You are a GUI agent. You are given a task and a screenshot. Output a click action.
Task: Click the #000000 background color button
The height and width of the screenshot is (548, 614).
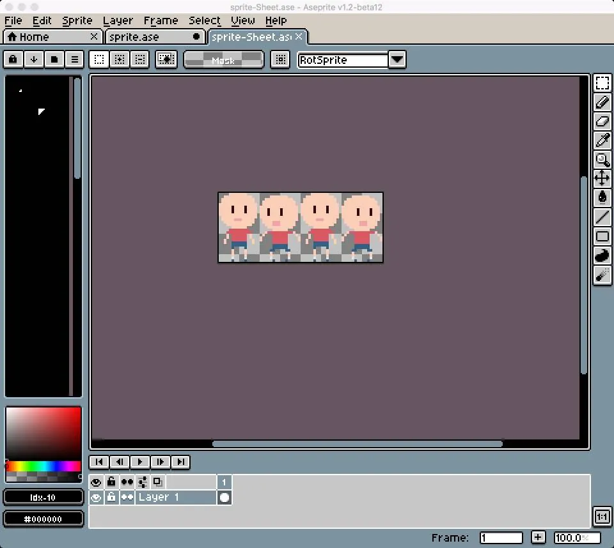point(43,519)
